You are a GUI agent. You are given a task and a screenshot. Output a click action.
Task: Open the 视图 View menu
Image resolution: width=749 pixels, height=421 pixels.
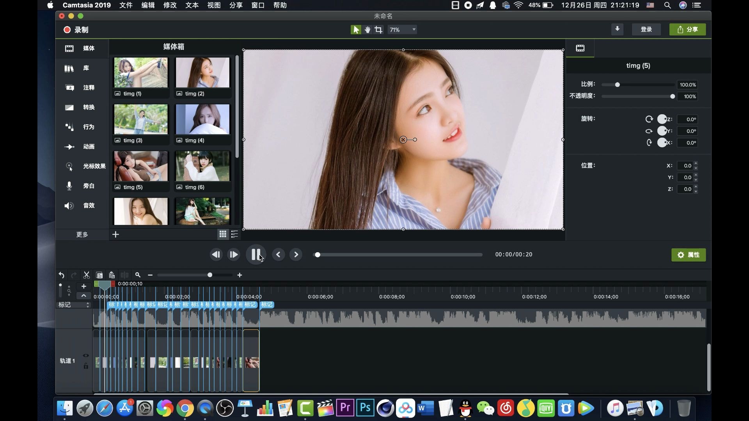(x=214, y=5)
